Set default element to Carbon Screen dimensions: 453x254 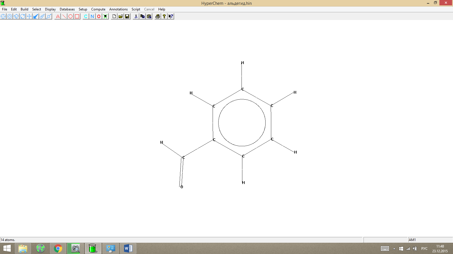point(86,16)
